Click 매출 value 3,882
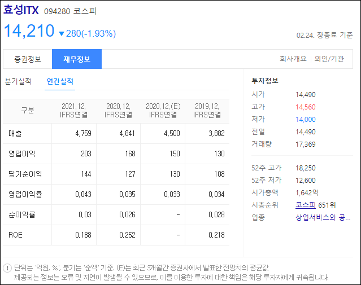 (216, 133)
